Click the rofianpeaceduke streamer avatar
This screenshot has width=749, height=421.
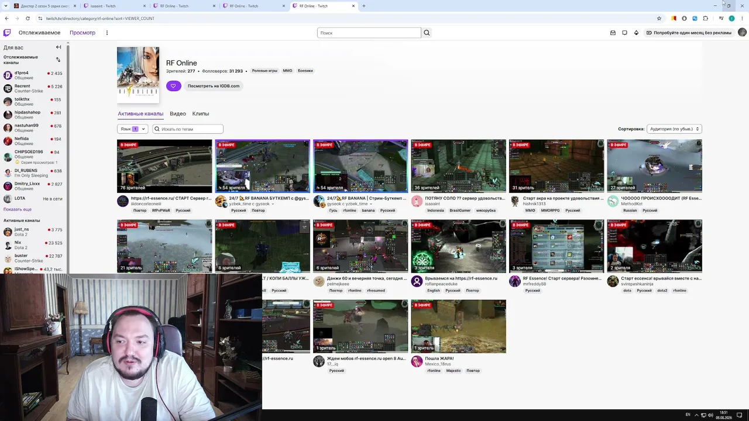417,281
